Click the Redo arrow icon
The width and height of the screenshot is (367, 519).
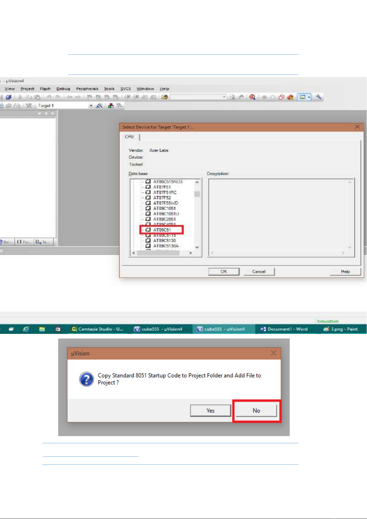58,97
